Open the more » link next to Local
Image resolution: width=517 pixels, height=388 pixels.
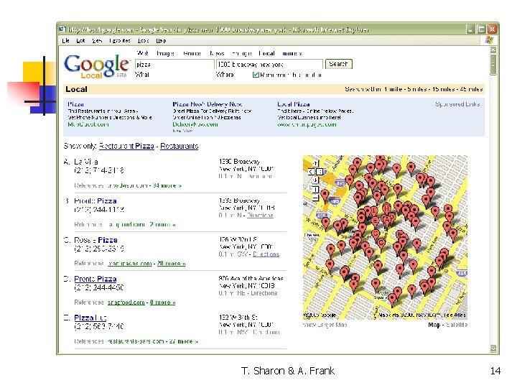point(292,53)
